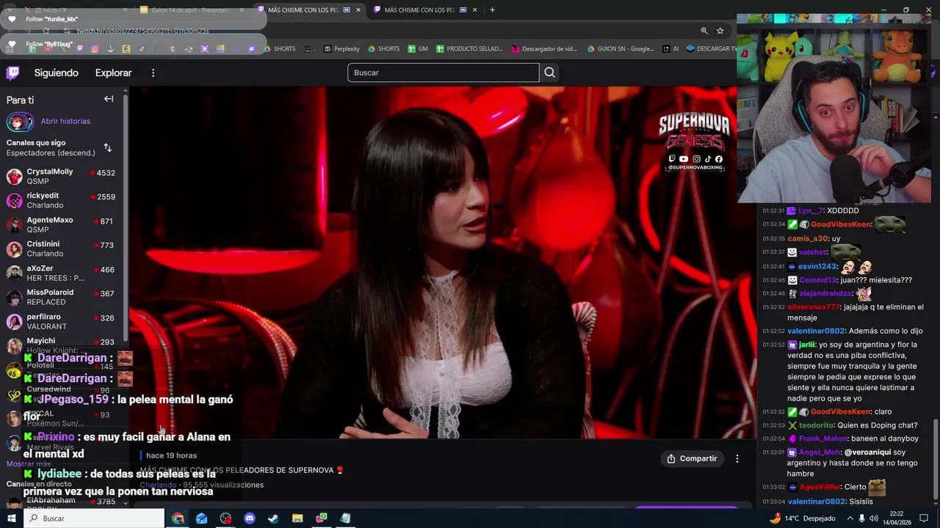
Task: Open the Windows Start menu
Action: click(11, 518)
